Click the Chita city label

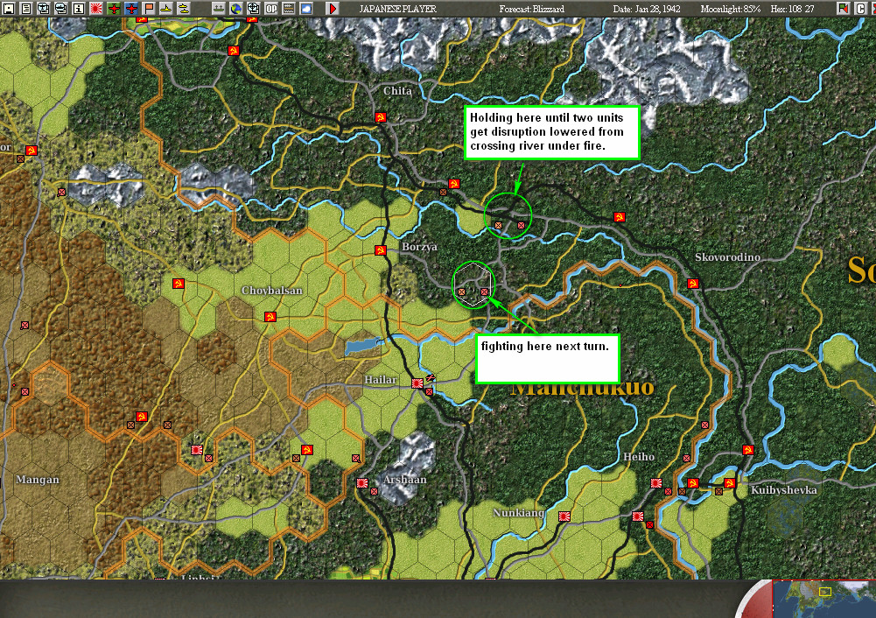click(x=397, y=90)
